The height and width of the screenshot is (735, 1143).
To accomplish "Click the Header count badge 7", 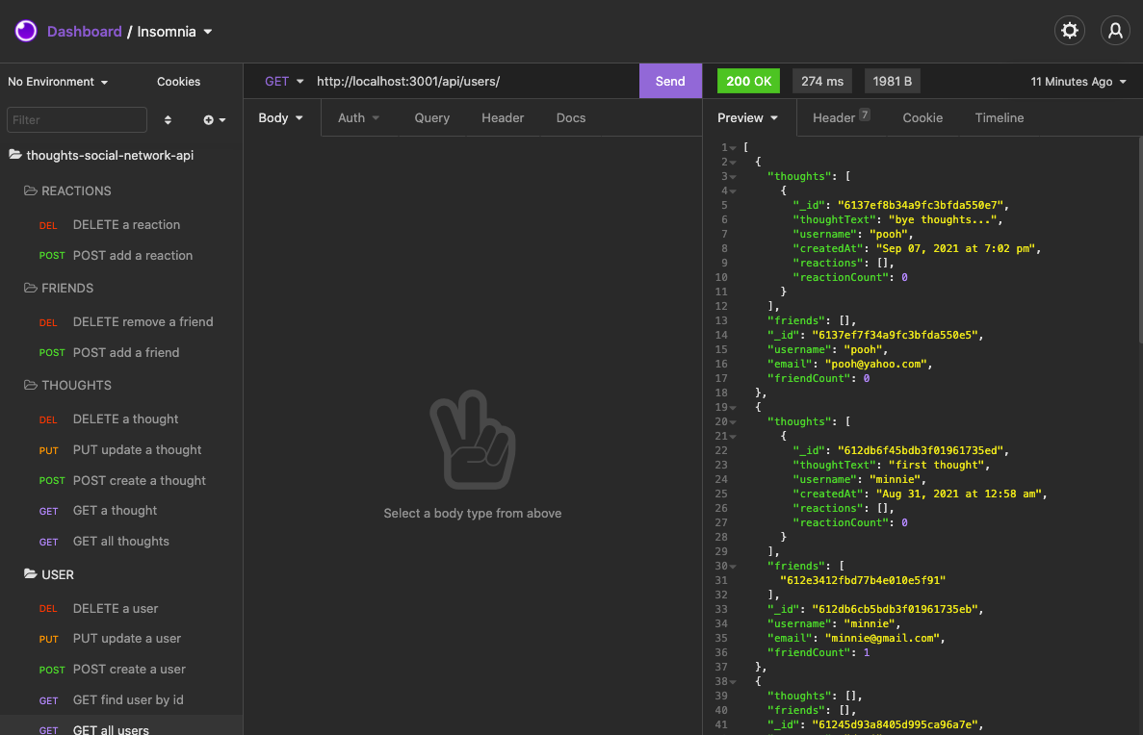I will pyautogui.click(x=864, y=114).
